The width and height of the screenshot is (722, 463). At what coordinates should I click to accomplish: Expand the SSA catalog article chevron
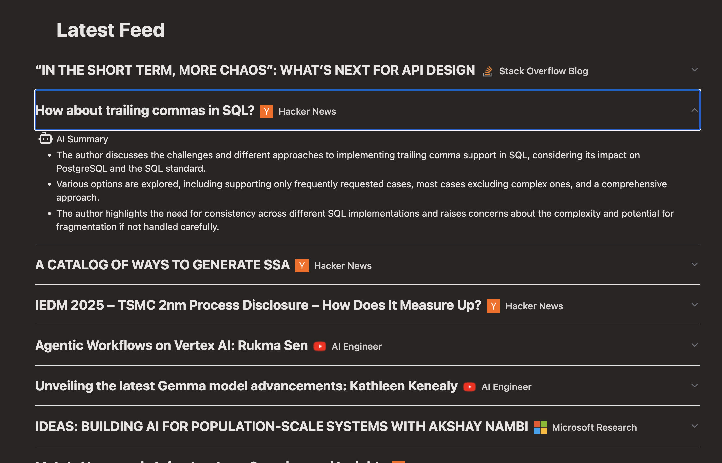(x=694, y=264)
